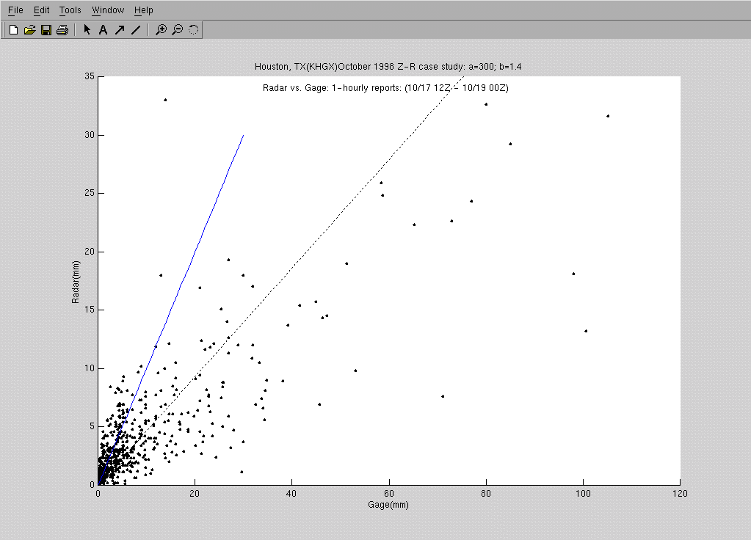Click x-axis tick label 60
This screenshot has width=751, height=540.
click(x=389, y=494)
